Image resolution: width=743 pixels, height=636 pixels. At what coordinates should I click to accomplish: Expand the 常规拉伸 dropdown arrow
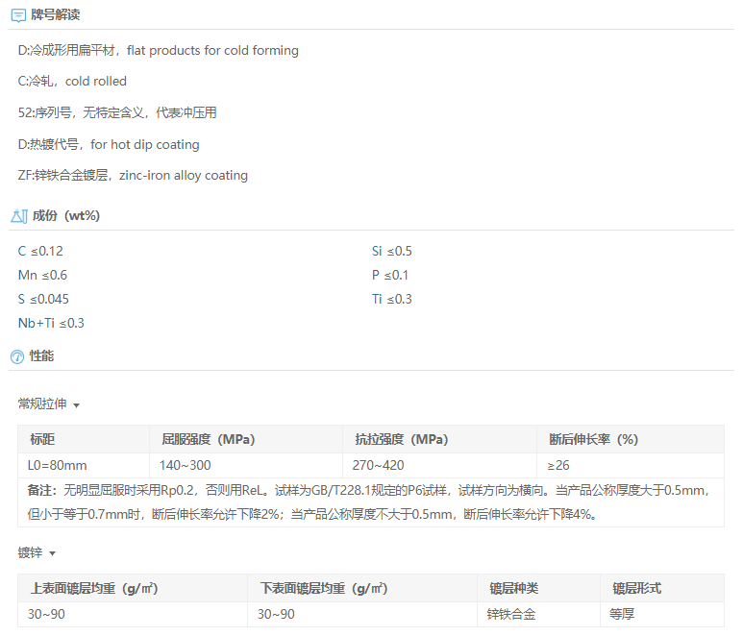[76, 405]
